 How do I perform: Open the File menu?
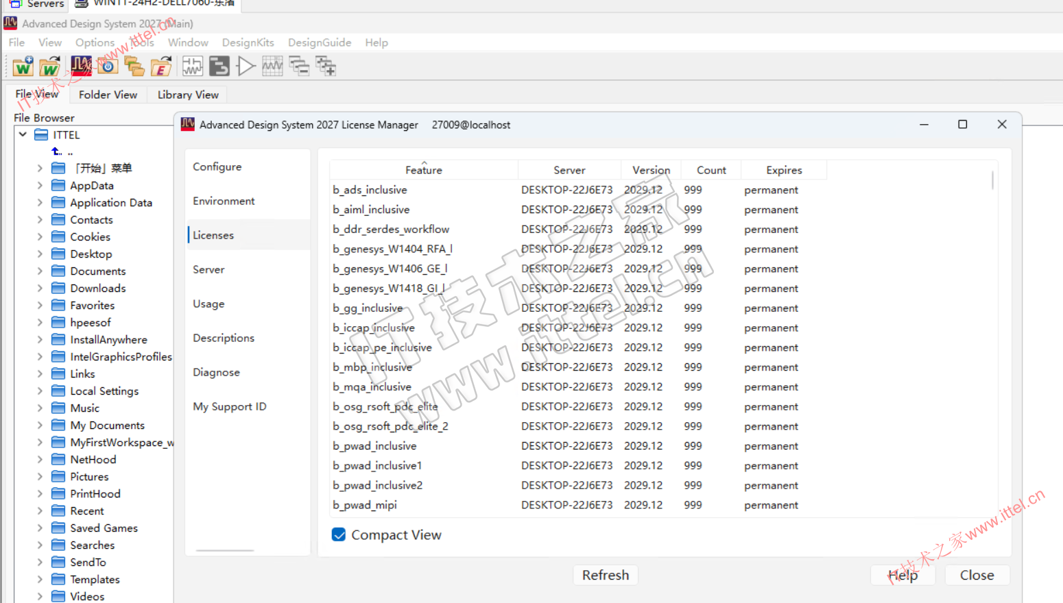tap(16, 42)
